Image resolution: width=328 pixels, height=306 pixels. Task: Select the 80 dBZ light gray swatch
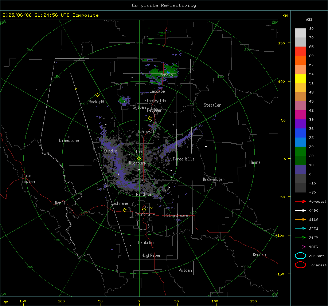[300, 33]
